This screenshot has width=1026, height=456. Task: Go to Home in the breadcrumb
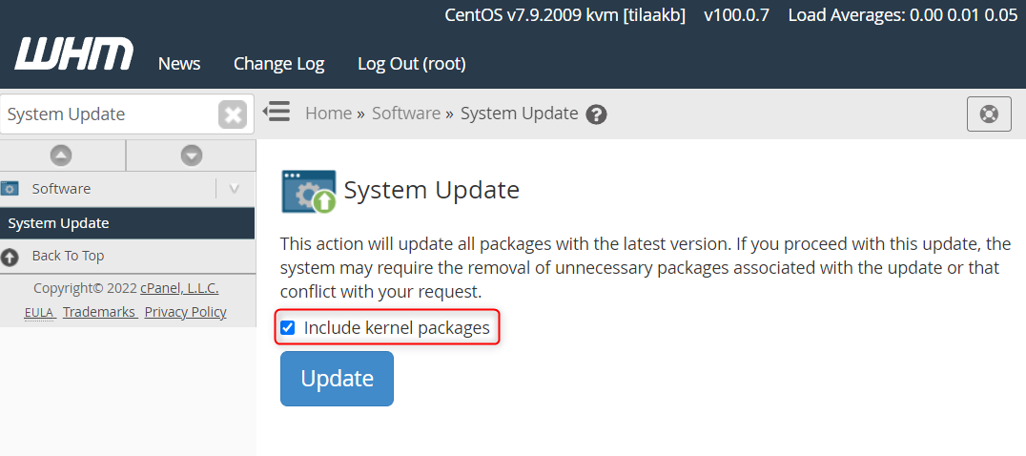pos(328,114)
